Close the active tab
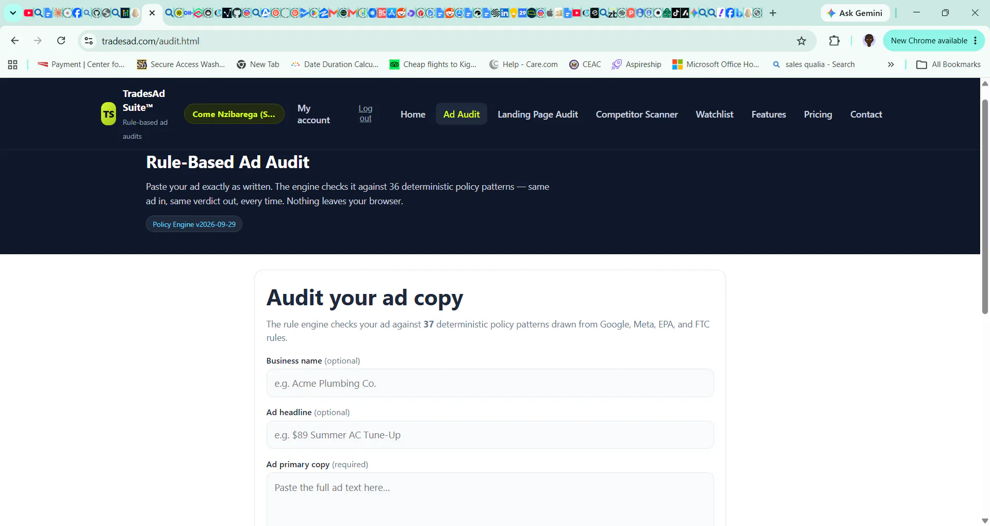Viewport: 990px width, 526px height. tap(152, 13)
